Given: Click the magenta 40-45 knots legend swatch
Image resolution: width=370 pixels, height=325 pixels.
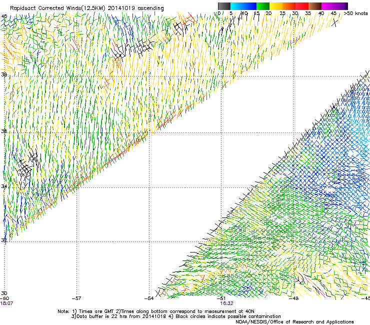Looking at the screenshot, I should coord(328,6).
